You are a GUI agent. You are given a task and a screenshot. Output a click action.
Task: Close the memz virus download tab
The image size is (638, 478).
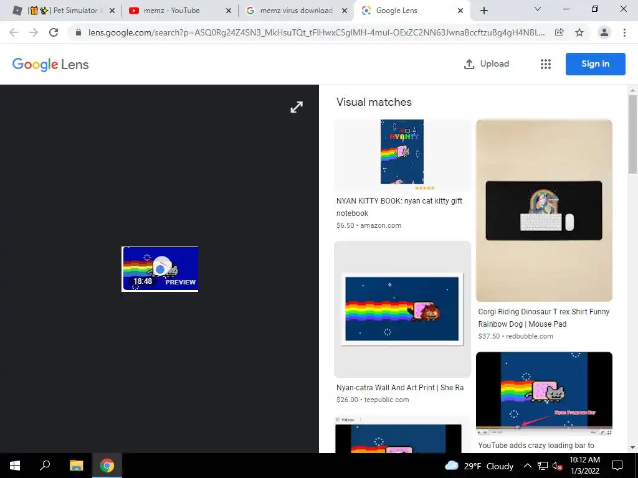click(345, 11)
